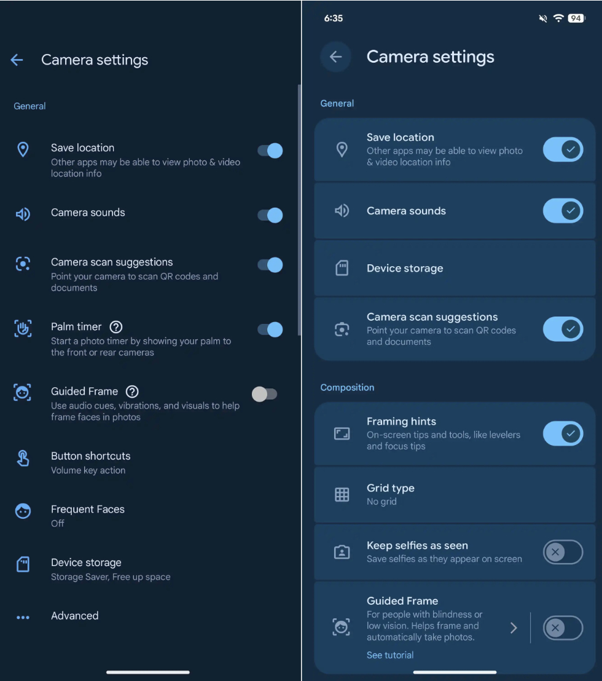Enable the Keep selfies as seen toggle
Screen dimensions: 602x681
pos(563,552)
